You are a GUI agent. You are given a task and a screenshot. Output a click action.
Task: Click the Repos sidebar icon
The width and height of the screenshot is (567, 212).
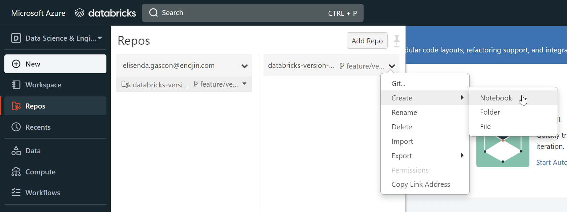click(16, 106)
